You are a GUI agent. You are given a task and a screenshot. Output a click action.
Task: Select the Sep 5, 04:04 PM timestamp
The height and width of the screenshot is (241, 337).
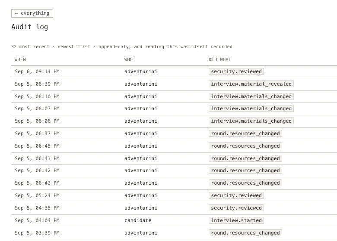(37, 220)
